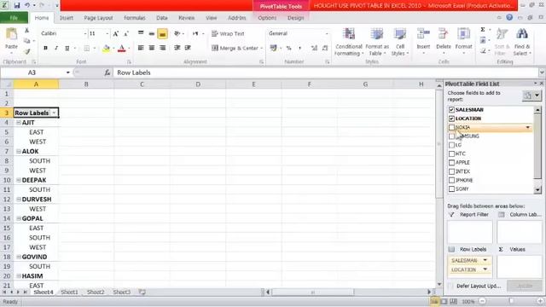Switch to the Data tab

pyautogui.click(x=161, y=18)
